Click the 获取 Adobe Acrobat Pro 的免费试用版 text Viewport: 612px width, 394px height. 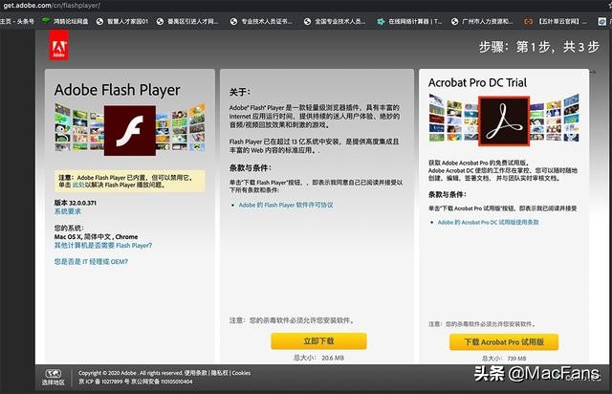[x=478, y=163]
